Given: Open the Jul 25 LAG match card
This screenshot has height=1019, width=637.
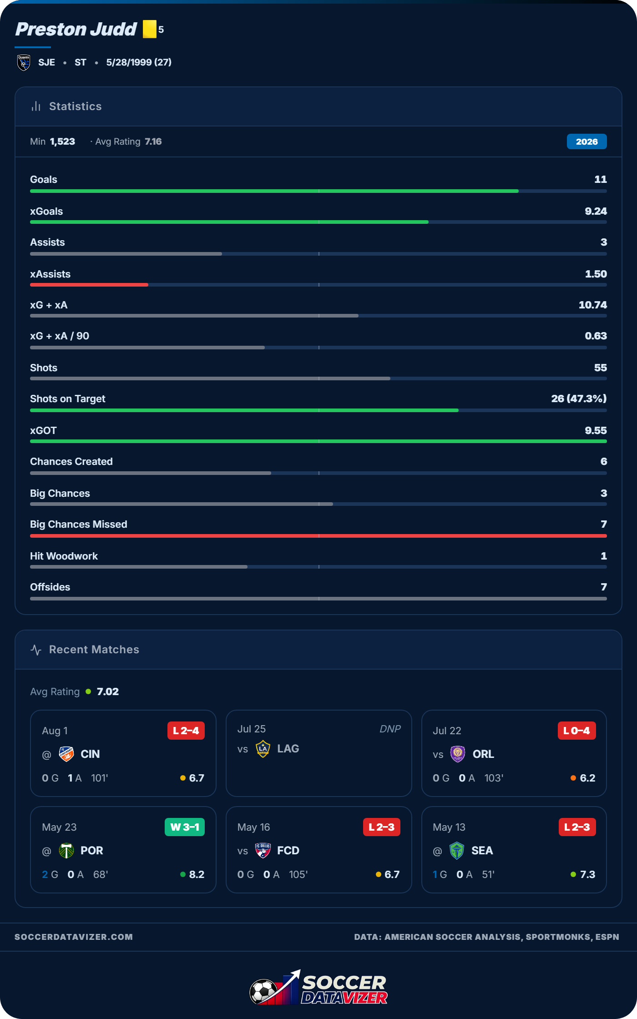Looking at the screenshot, I should click(x=319, y=753).
